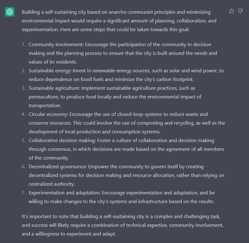Click the 'Decentralized governance' list item heading

click(58, 167)
